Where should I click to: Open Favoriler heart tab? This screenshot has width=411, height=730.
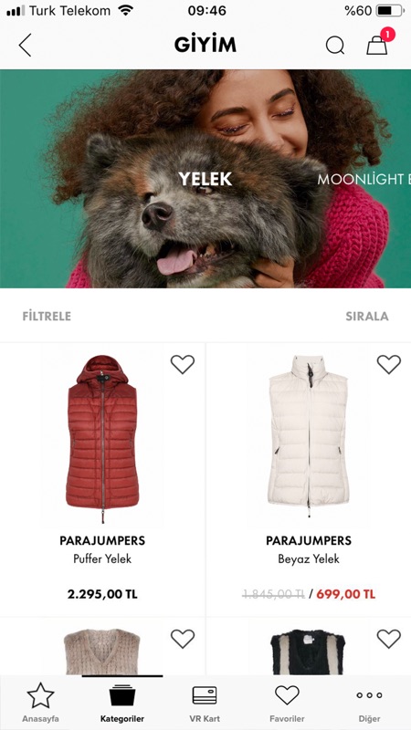[x=287, y=695]
